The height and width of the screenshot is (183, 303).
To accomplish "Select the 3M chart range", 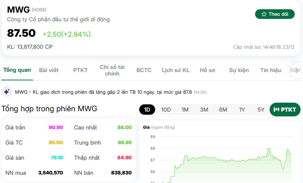I will point(204,110).
